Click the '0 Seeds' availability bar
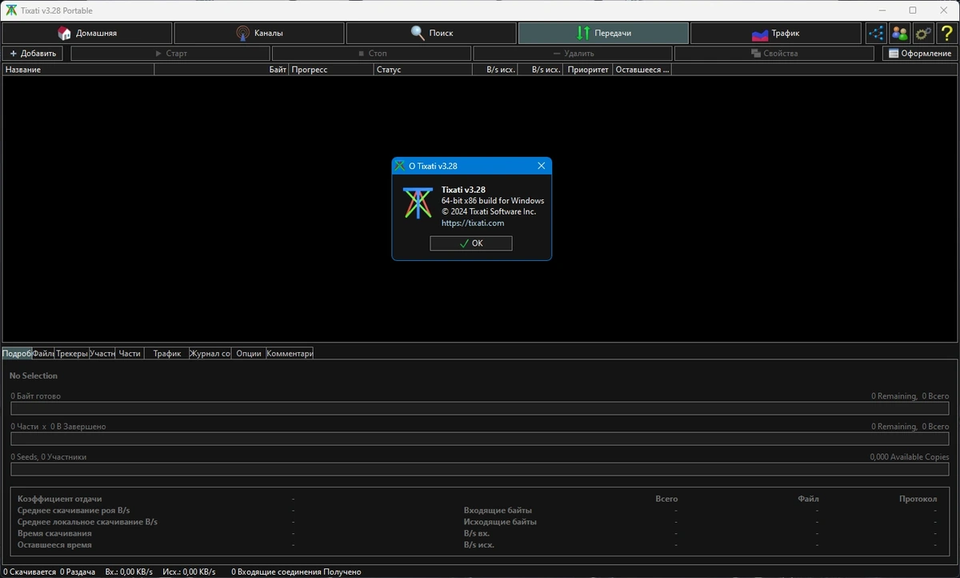Screen dimensions: 960x578 coord(480,469)
